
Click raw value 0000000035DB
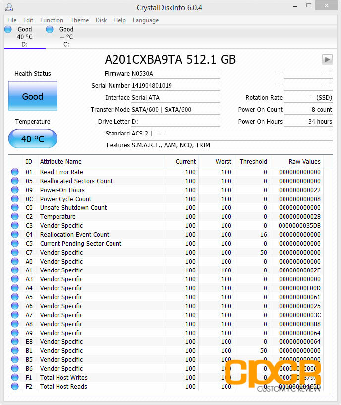(299, 226)
